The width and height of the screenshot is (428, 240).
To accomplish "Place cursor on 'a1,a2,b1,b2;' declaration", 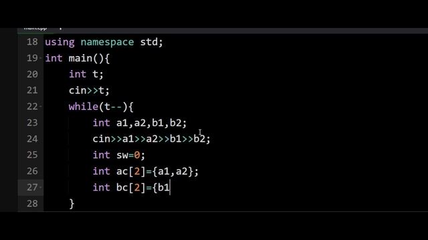I will click(152, 123).
